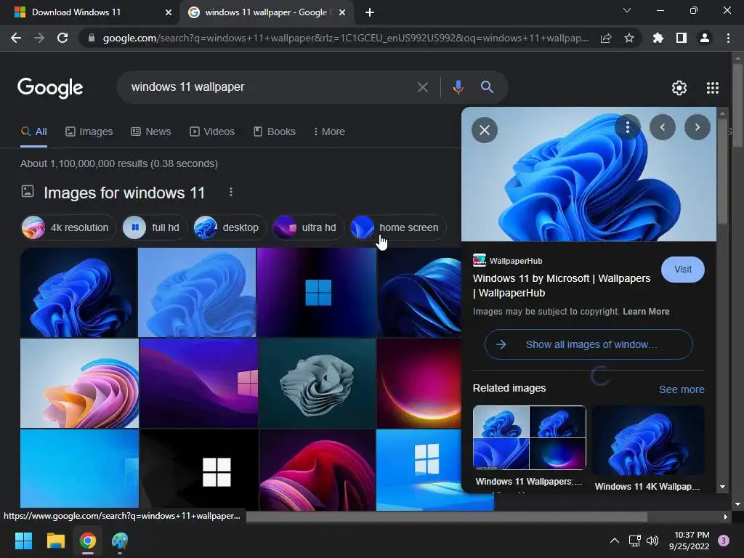The width and height of the screenshot is (744, 558).
Task: Open File Explorer from taskbar
Action: point(55,541)
